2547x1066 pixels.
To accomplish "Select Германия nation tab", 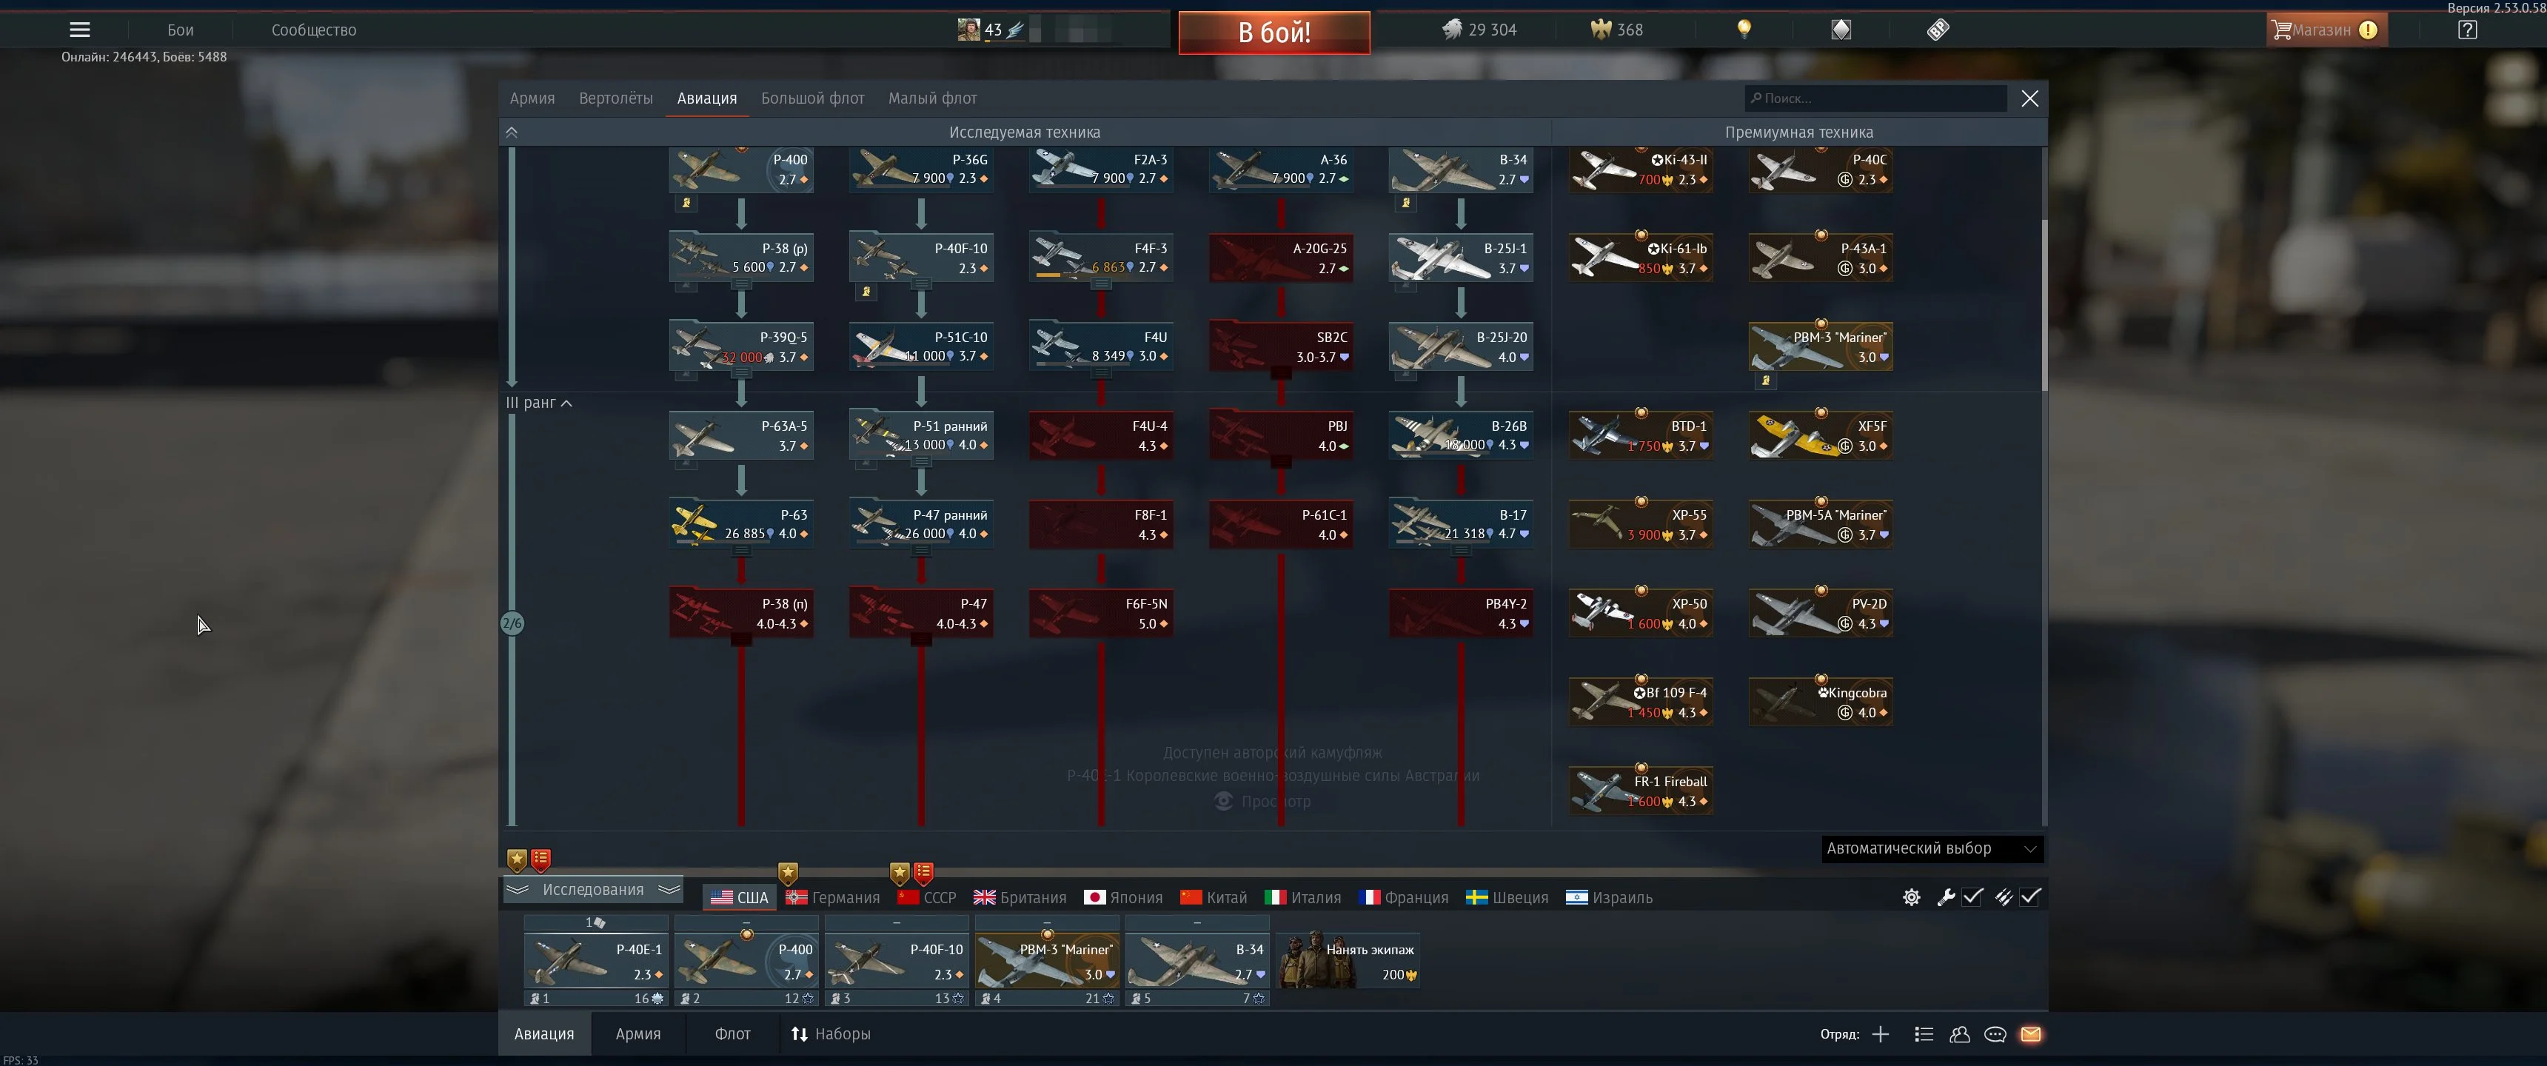I will (832, 897).
